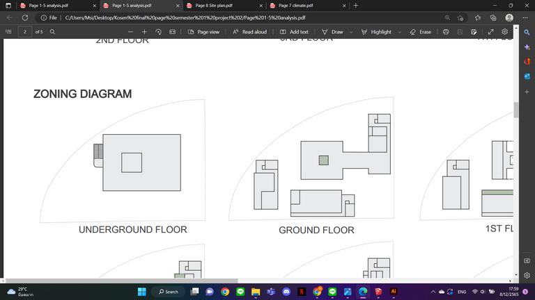Enter full screen PDF view
Image resolution: width=535 pixels, height=300 pixels.
tap(490, 32)
